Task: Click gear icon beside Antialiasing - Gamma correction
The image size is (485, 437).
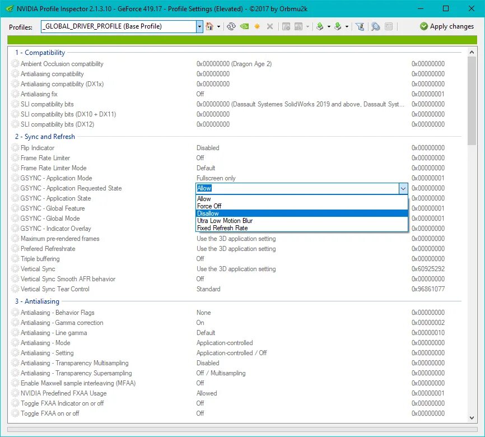Action: click(x=15, y=323)
